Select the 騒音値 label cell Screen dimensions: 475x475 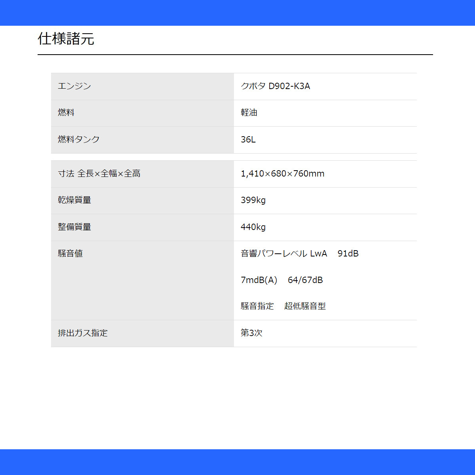coord(142,281)
